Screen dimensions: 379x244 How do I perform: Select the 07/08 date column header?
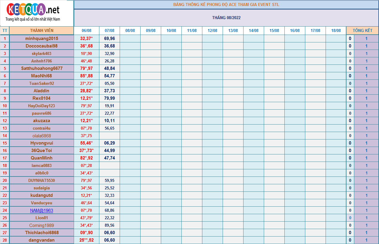(110, 30)
